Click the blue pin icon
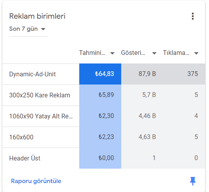Viewport: 209px width, 192px height. point(193,181)
